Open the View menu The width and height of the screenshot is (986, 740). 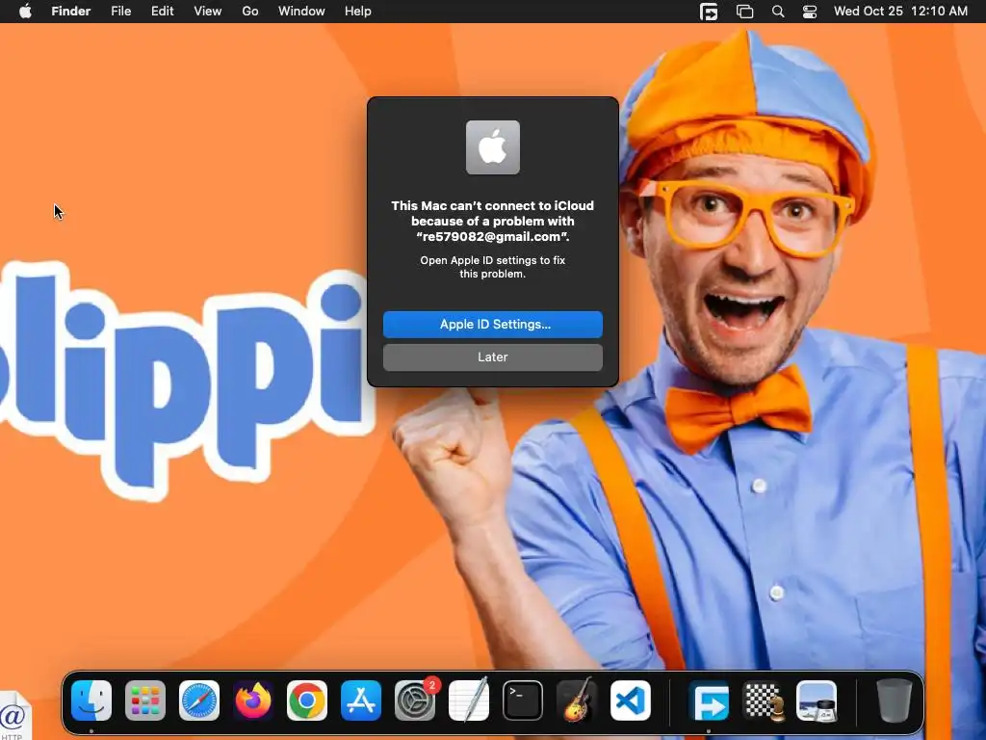pos(208,12)
